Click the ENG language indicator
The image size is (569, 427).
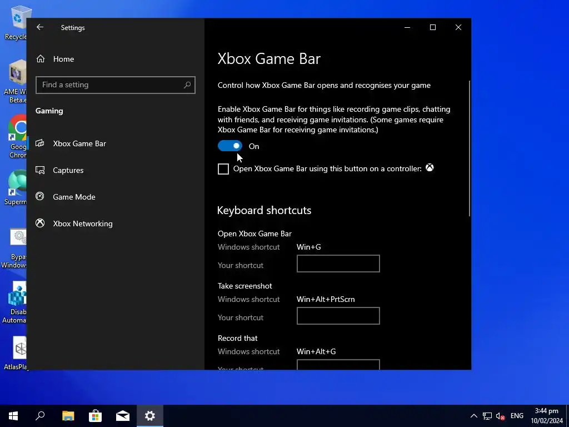tap(517, 416)
